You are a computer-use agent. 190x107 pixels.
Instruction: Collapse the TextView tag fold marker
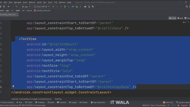tap(10, 39)
